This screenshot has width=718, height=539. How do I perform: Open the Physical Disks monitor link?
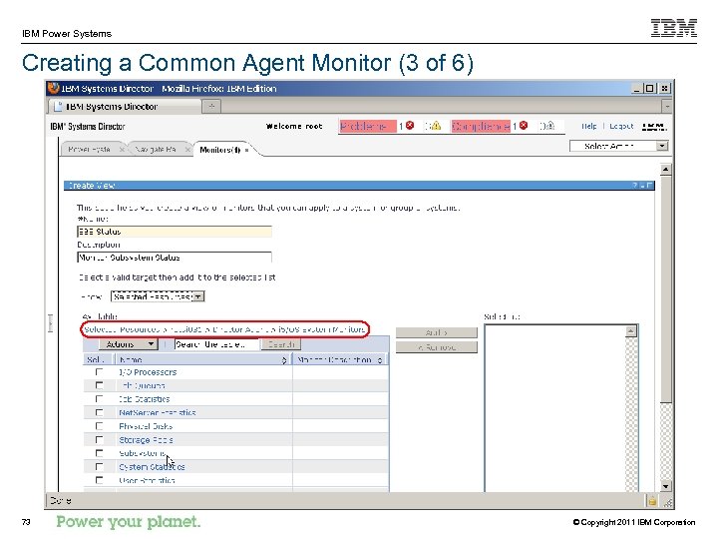tap(146, 426)
